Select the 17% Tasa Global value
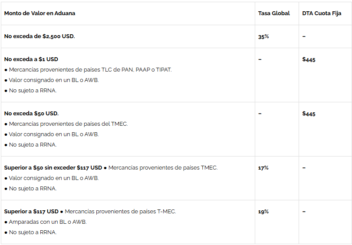The width and height of the screenshot is (352, 245). tap(263, 168)
